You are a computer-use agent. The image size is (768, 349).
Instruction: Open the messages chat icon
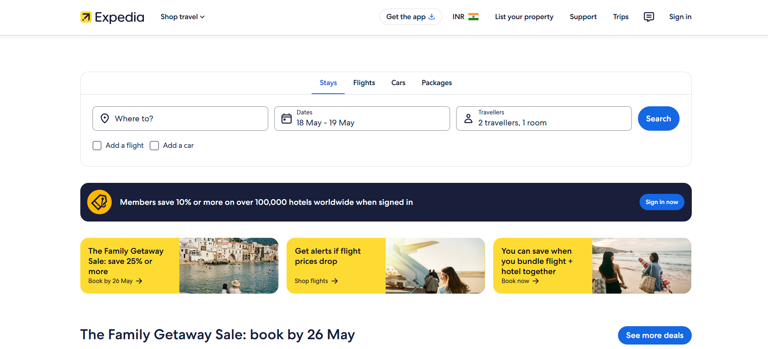coord(649,17)
